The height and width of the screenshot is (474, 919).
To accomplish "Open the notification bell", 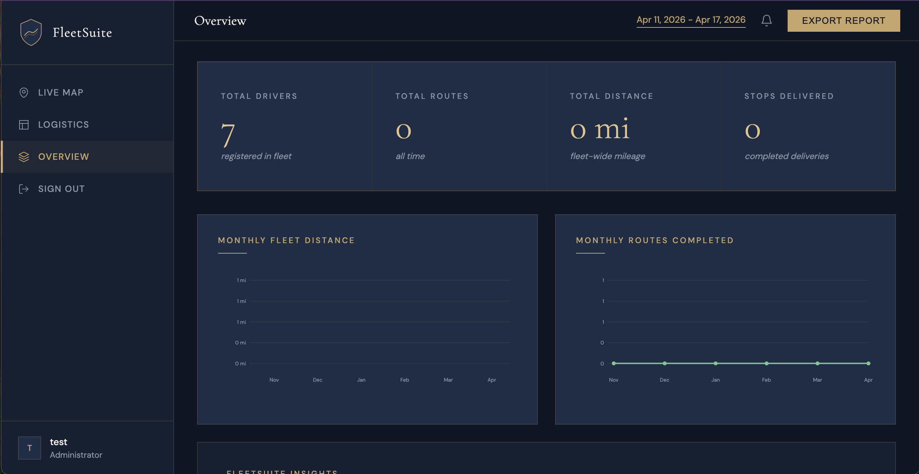I will point(767,21).
